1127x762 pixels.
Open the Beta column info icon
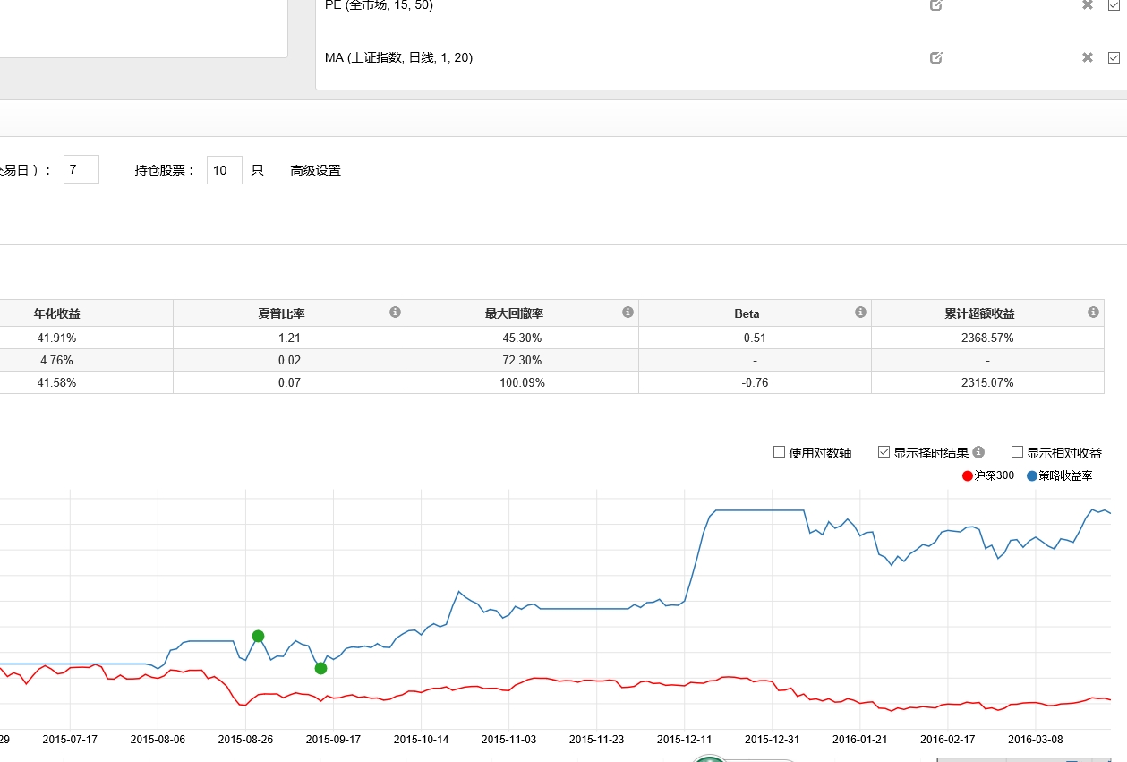[860, 313]
